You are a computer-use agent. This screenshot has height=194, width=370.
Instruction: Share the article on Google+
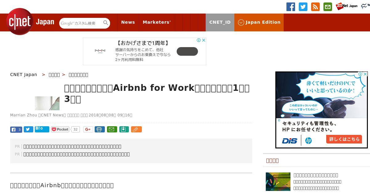click(x=88, y=129)
